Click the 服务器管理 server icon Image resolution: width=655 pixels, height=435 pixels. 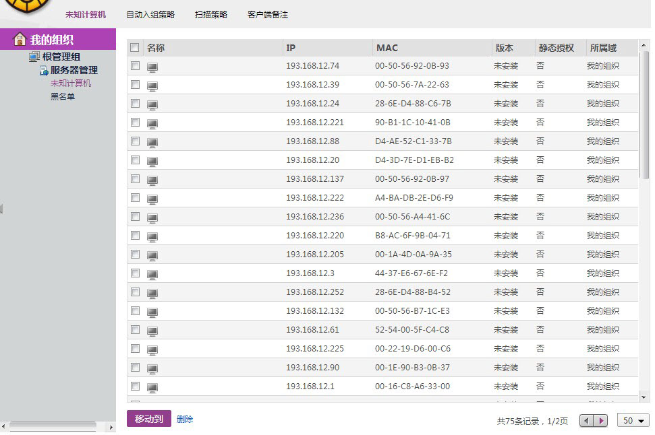point(44,71)
